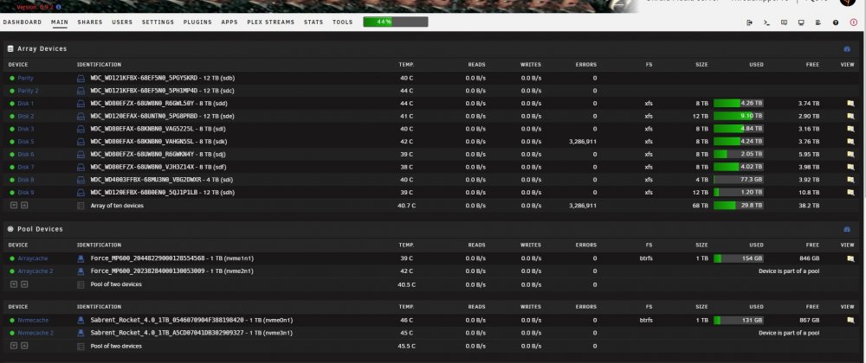Click the Array Devices section gauge icon
Image resolution: width=866 pixels, height=363 pixels.
[x=847, y=49]
